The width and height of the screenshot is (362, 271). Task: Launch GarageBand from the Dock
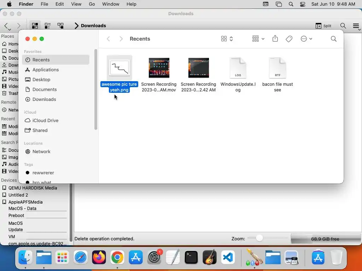210,257
